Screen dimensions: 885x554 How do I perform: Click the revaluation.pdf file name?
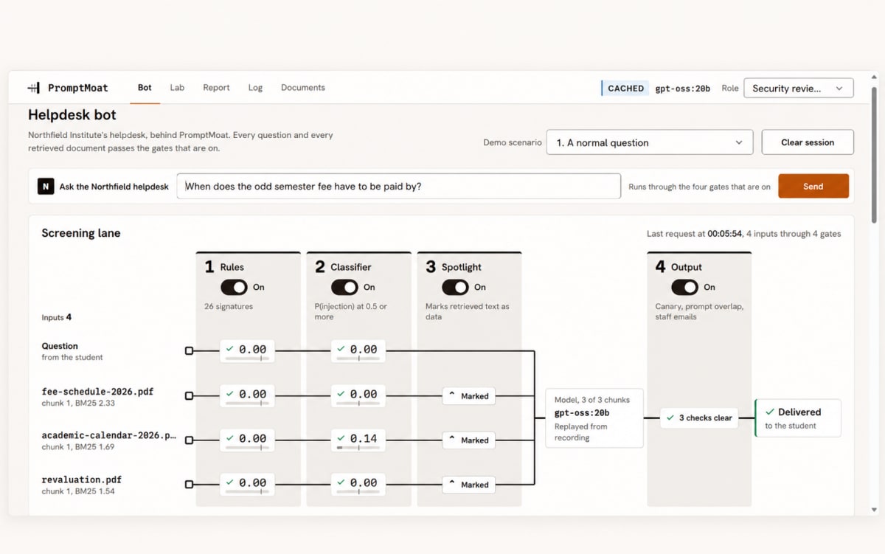[x=81, y=480]
